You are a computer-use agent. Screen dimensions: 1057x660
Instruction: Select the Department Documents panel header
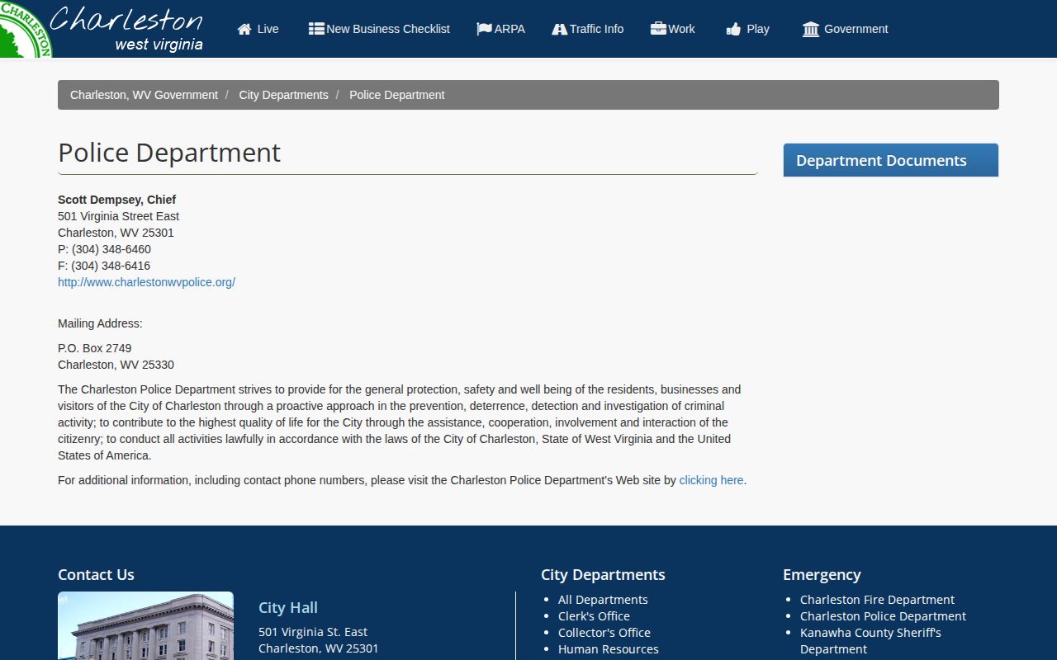[891, 160]
